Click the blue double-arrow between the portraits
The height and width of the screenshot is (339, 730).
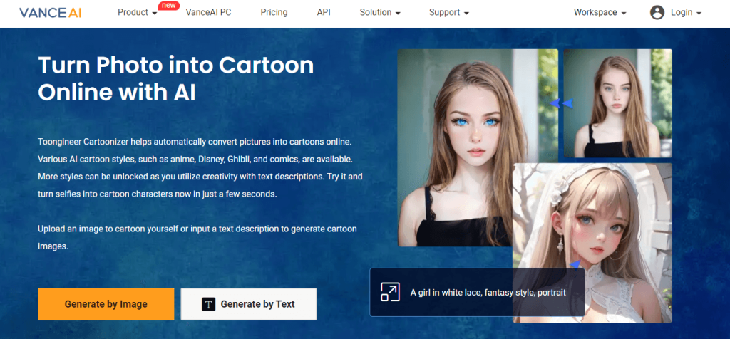(562, 103)
